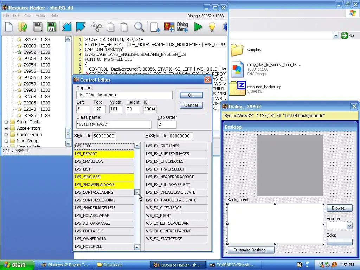Click the magnifying glass Find icon
The width and height of the screenshot is (360, 270).
click(139, 27)
